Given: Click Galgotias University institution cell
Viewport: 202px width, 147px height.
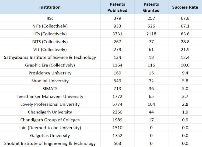Looking at the screenshot, I should pyautogui.click(x=50, y=136).
